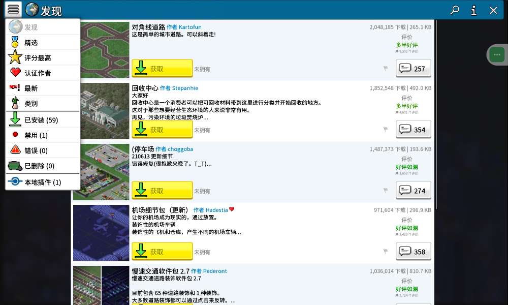Open the info icon in the header
This screenshot has width=508, height=305.
473,10
